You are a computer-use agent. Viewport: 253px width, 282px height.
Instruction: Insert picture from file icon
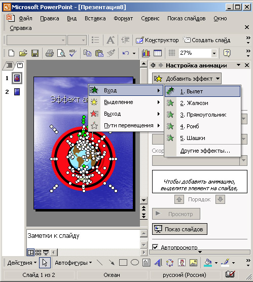coord(193,263)
